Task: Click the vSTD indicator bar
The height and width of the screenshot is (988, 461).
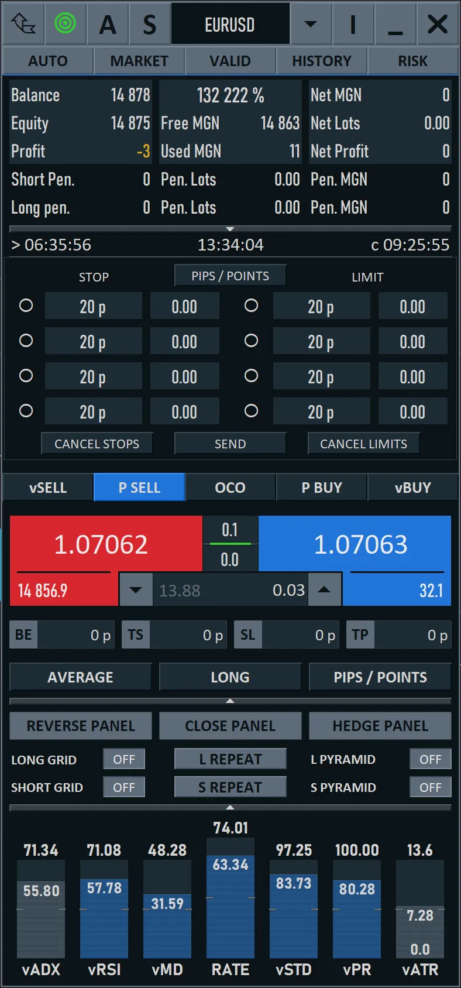Action: pos(294,909)
